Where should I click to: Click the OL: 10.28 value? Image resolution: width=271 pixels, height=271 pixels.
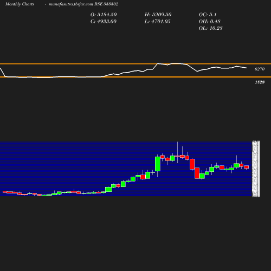click(x=211, y=28)
